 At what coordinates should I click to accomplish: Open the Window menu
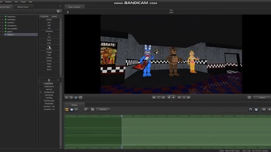[8, 2]
